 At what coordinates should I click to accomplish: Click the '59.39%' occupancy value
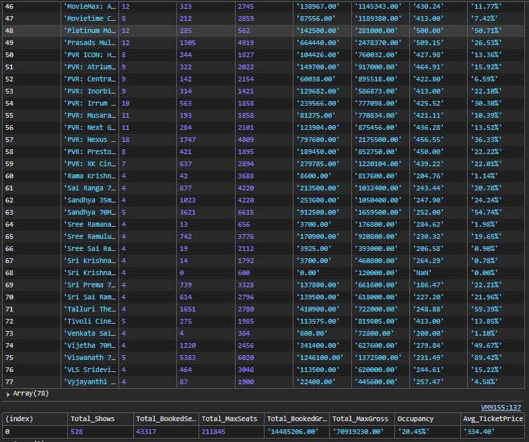[486, 309]
